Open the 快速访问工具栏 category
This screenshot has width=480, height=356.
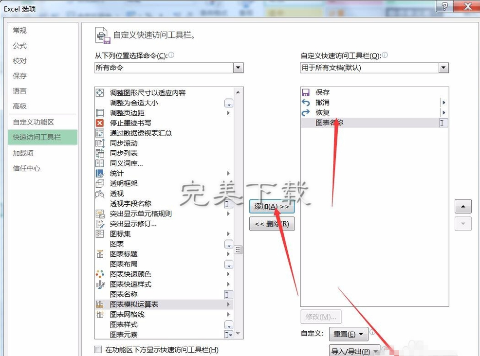(x=42, y=137)
